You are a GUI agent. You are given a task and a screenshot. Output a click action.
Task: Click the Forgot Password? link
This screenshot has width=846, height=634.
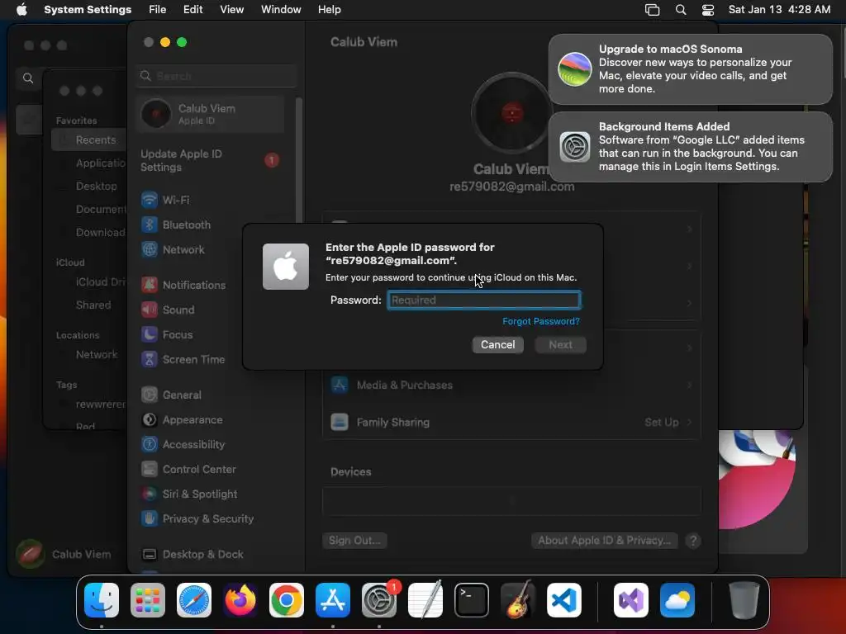click(x=540, y=321)
